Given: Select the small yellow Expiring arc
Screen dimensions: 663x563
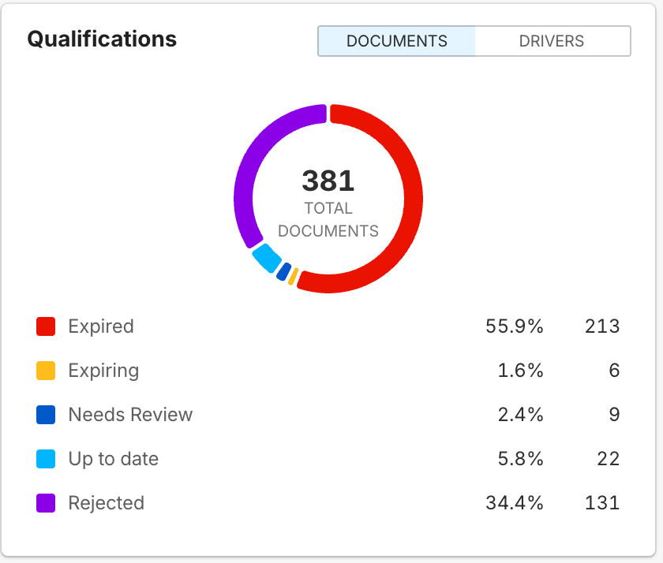Looking at the screenshot, I should coord(293,276).
